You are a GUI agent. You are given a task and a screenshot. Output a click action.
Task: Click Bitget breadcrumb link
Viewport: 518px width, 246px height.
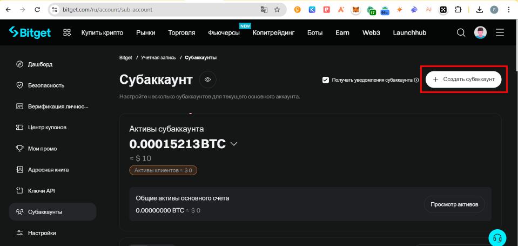(126, 57)
